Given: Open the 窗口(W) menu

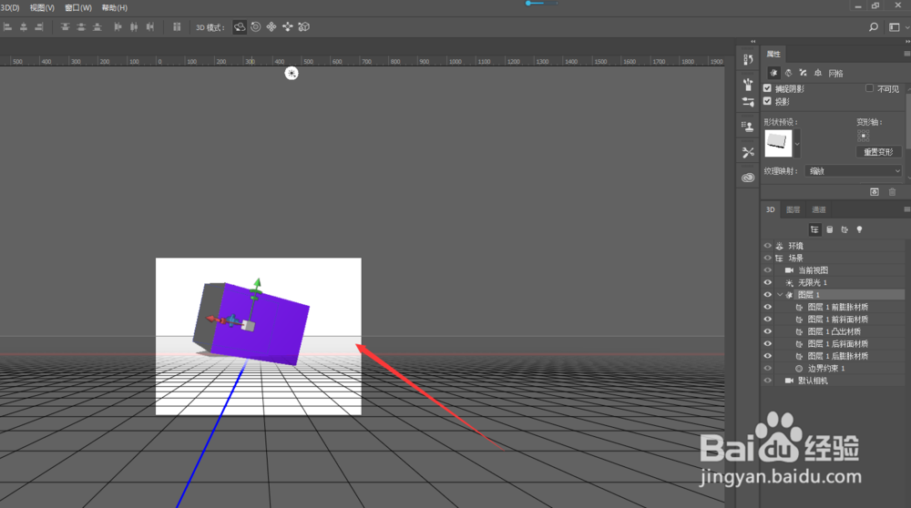Looking at the screenshot, I should tap(78, 7).
